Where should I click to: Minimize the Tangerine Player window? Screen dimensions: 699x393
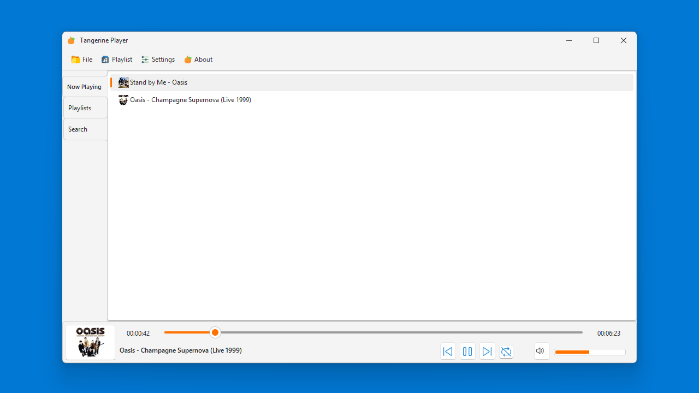tap(569, 40)
